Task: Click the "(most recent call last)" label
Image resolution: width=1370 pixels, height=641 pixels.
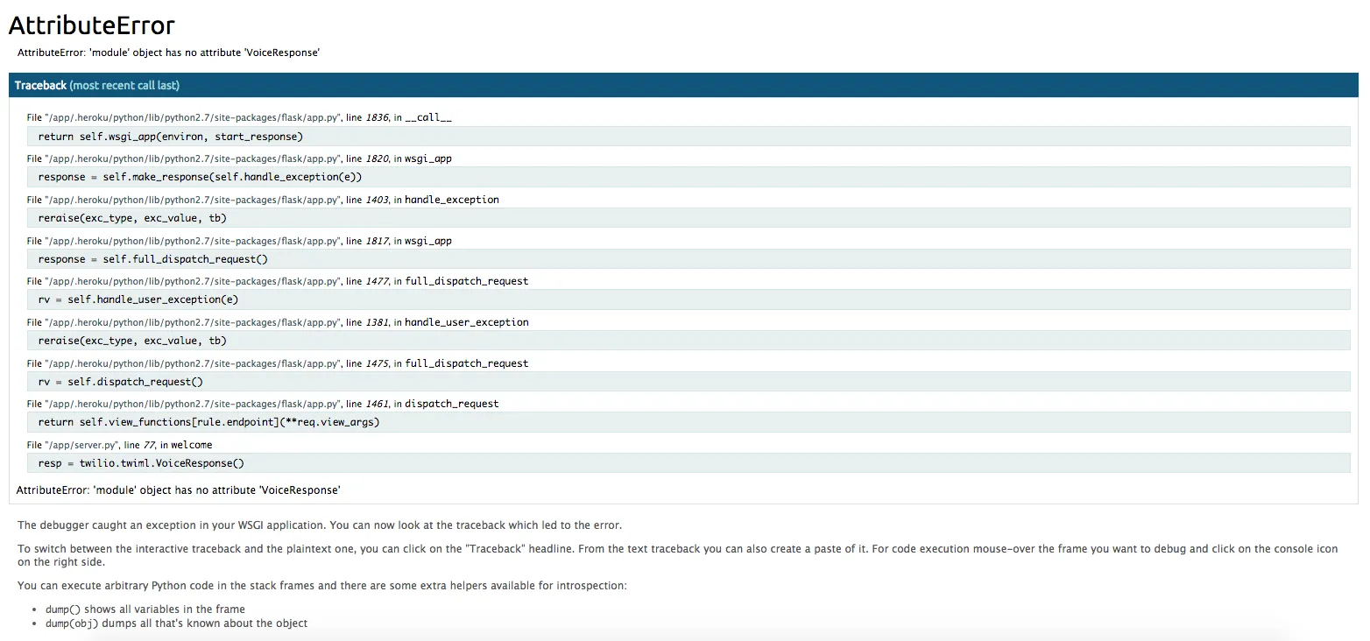Action: point(124,85)
